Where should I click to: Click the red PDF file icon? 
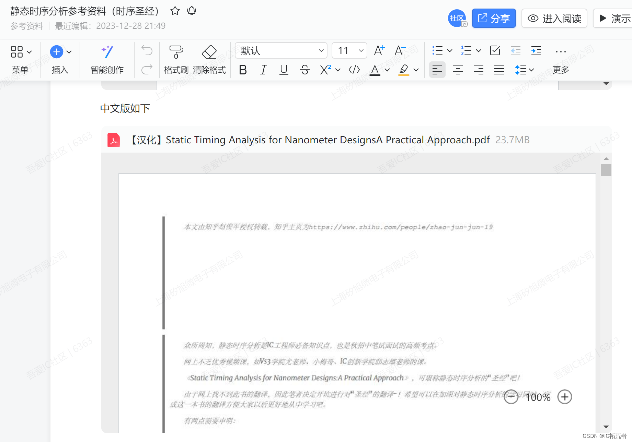click(114, 140)
